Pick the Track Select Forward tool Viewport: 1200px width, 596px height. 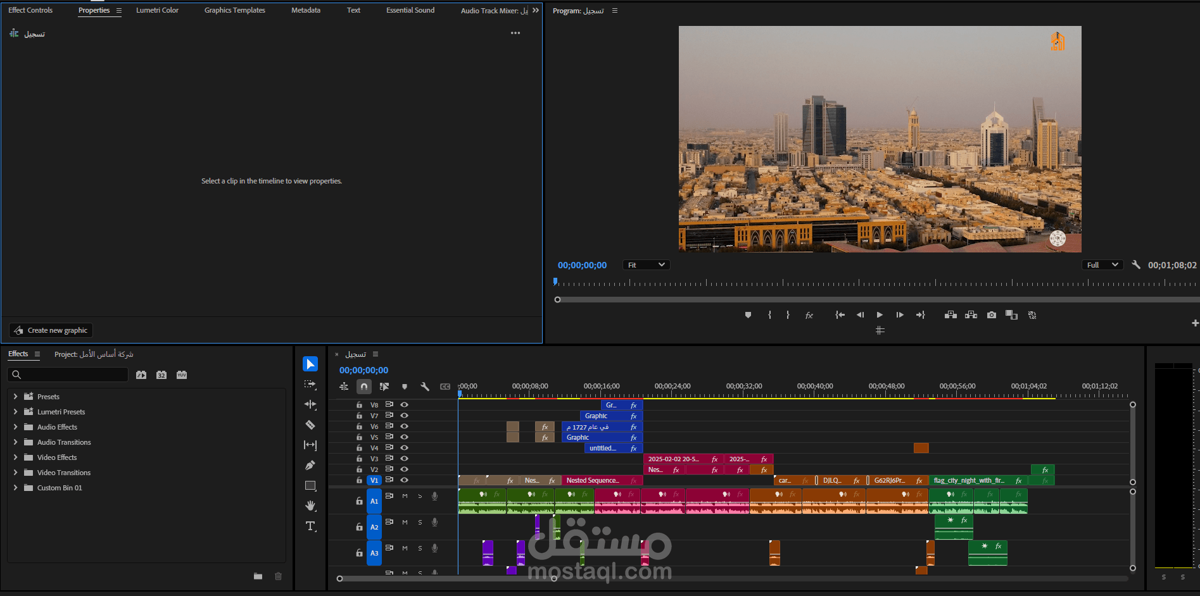[310, 384]
